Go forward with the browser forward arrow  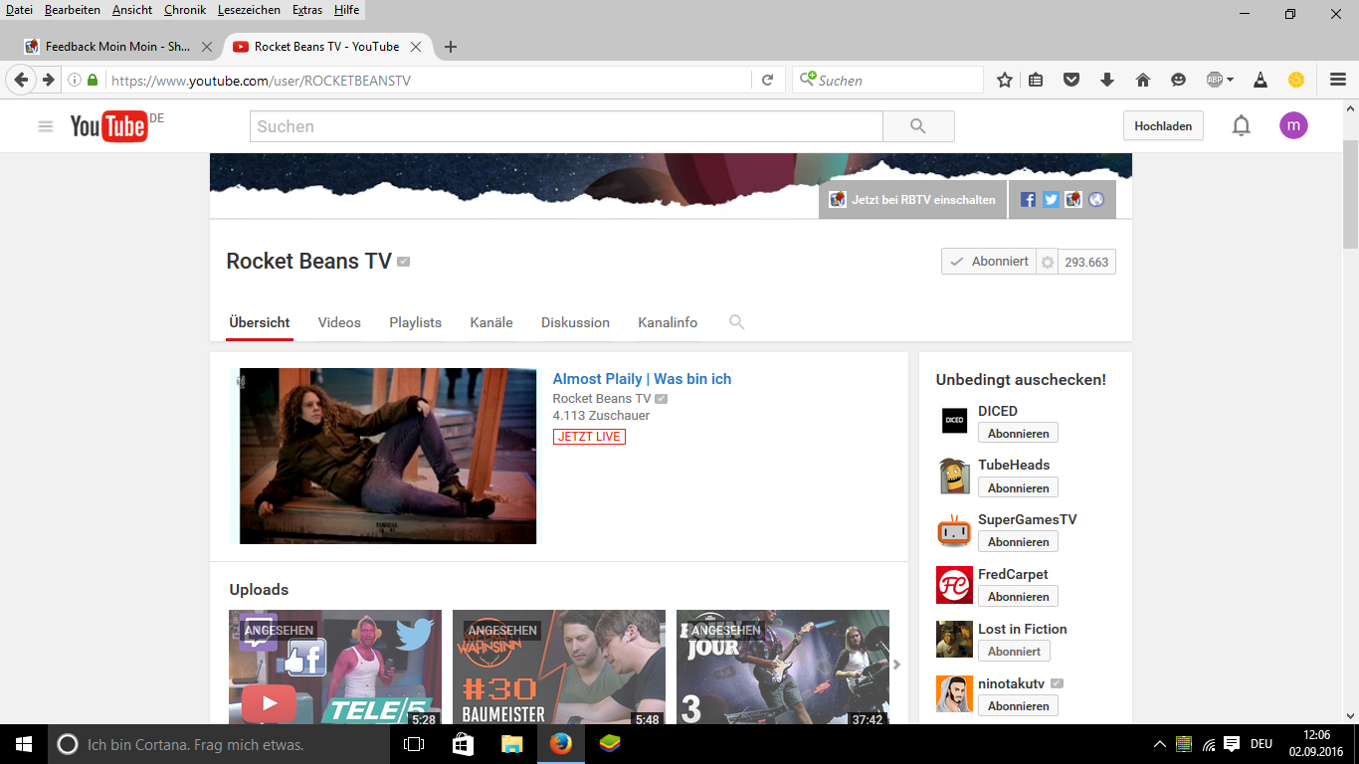(x=48, y=80)
